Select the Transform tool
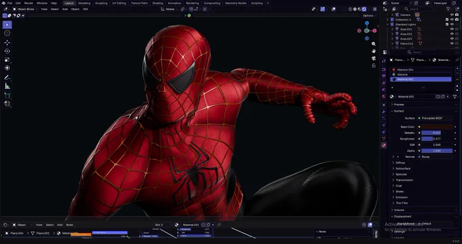 (7, 68)
